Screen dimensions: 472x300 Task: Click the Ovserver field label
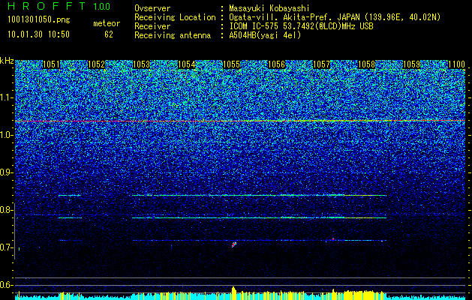[x=152, y=8]
